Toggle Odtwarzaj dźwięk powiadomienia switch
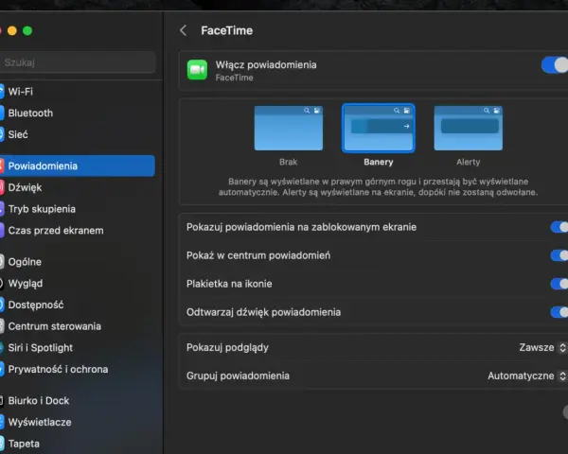 [559, 312]
